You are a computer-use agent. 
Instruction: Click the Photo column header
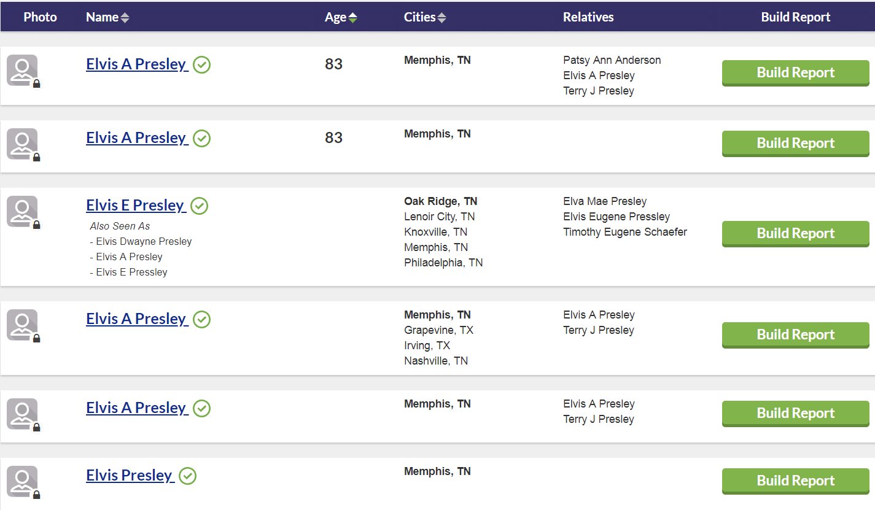[x=40, y=18]
